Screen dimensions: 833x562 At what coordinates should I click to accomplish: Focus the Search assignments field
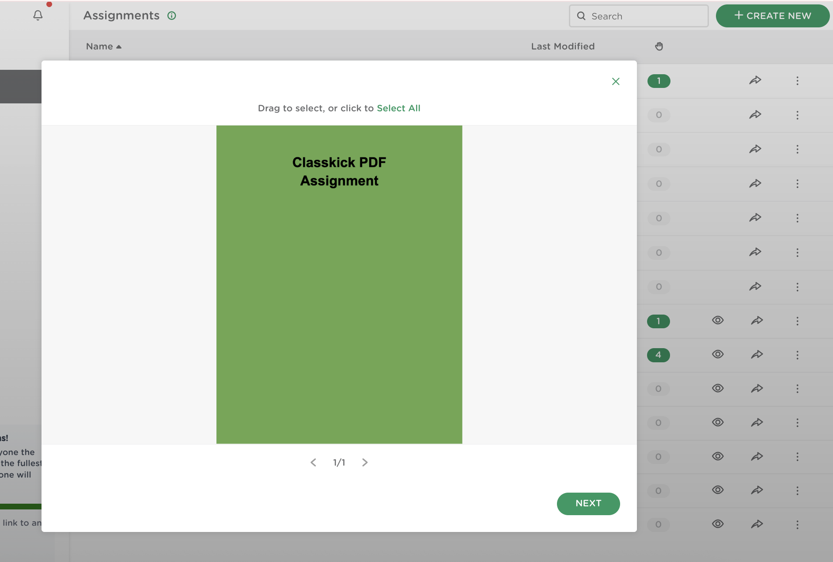(x=639, y=16)
